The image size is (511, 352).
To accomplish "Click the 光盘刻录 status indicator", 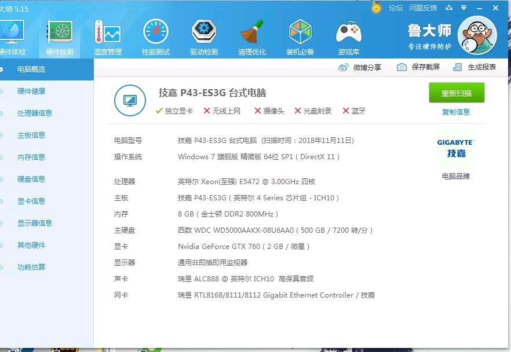I will 312,111.
